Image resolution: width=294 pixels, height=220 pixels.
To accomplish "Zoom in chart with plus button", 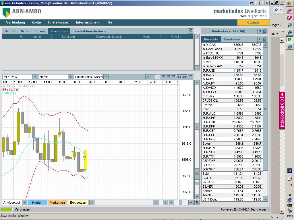I will tap(191, 203).
